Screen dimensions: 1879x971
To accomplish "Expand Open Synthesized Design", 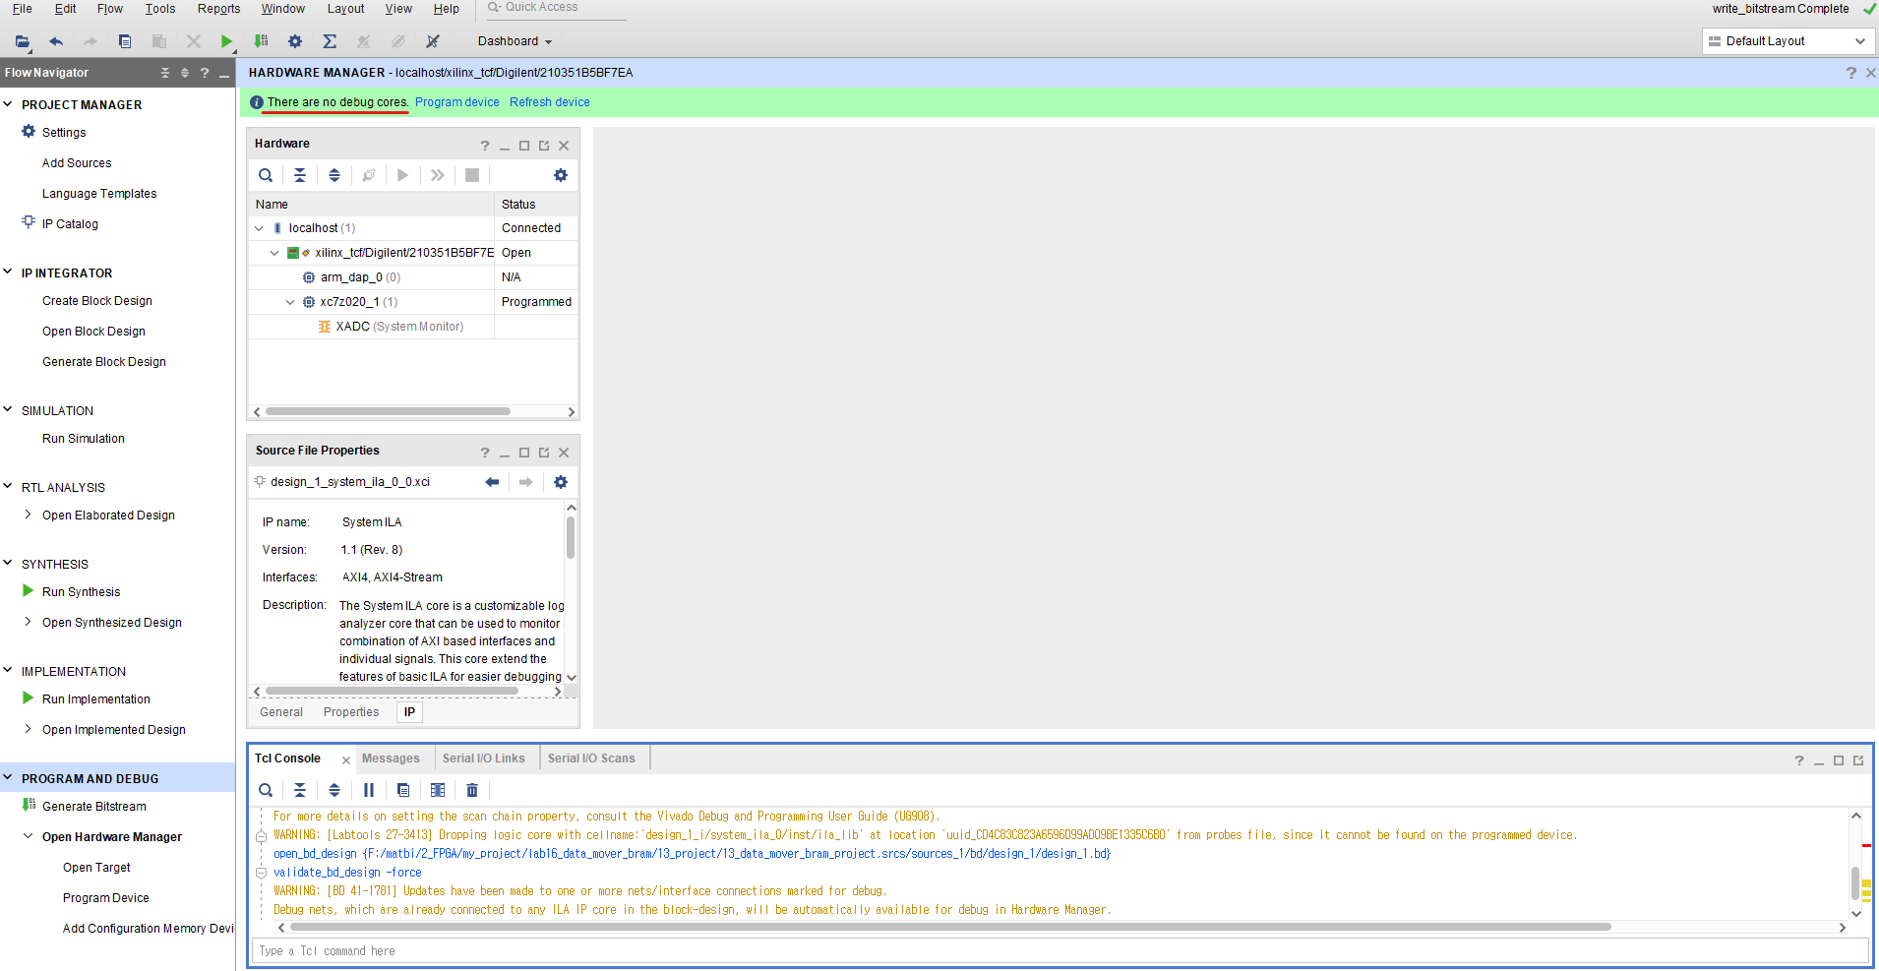I will [28, 622].
